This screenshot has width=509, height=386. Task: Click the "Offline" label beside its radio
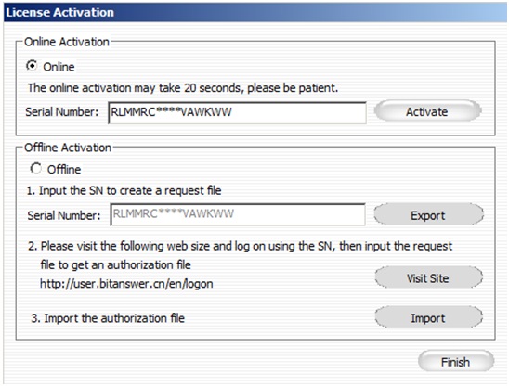[64, 169]
